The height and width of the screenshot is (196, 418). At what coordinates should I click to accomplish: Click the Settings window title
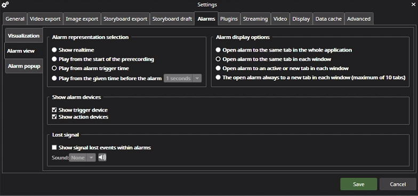pyautogui.click(x=207, y=4)
